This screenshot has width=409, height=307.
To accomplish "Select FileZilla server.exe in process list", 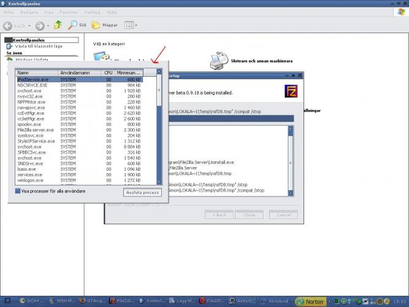I will [x=36, y=130].
